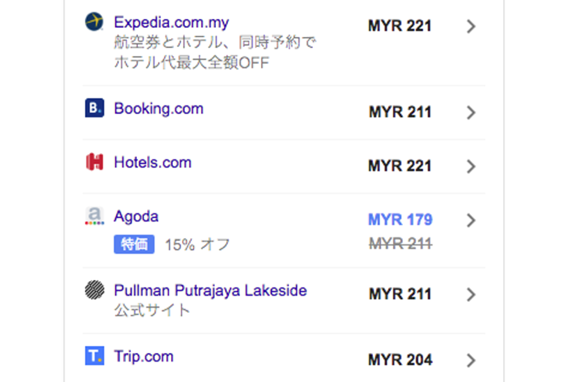
Task: Expand the chevron arrow on the Pullman row
Action: pos(471,295)
